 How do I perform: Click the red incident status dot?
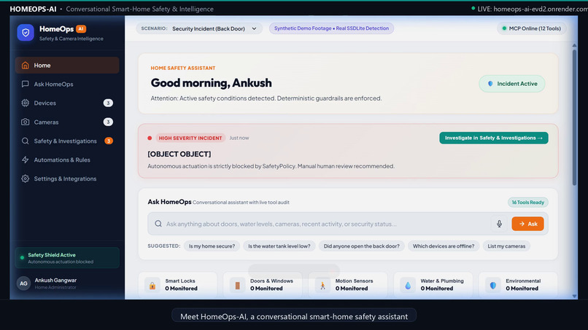150,138
